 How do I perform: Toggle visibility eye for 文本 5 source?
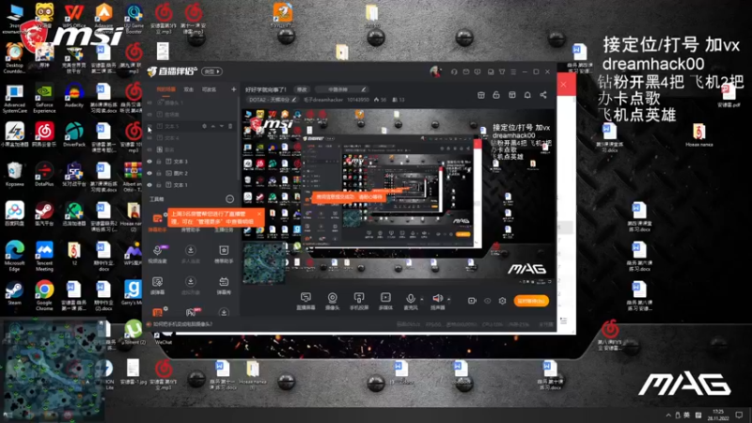click(x=149, y=126)
